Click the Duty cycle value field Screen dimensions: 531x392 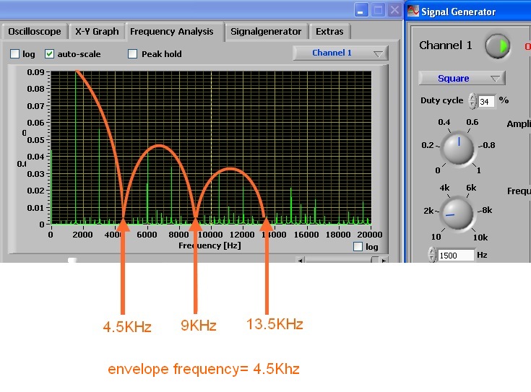pos(486,101)
